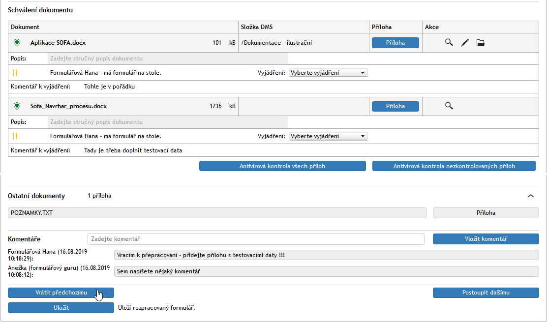
Task: Open folder icon for Aplikace SOFA.docx
Action: pos(481,43)
